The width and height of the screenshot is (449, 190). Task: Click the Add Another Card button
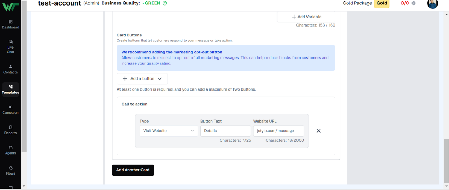point(133,170)
